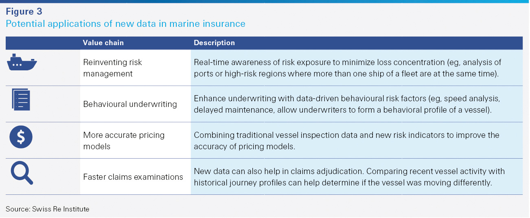
Task: Click 'Reinventing risk management' cell
Action: [x=112, y=68]
